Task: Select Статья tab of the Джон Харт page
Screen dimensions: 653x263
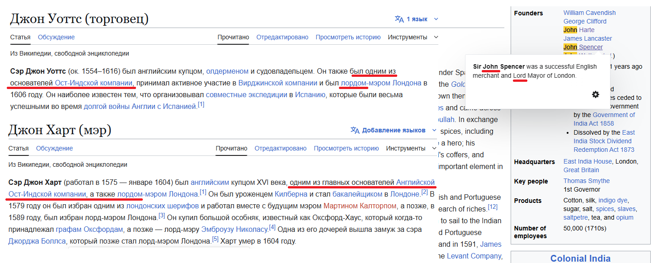Action: pos(19,148)
